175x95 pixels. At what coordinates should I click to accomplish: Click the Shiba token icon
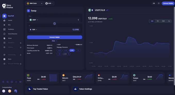coord(99,75)
